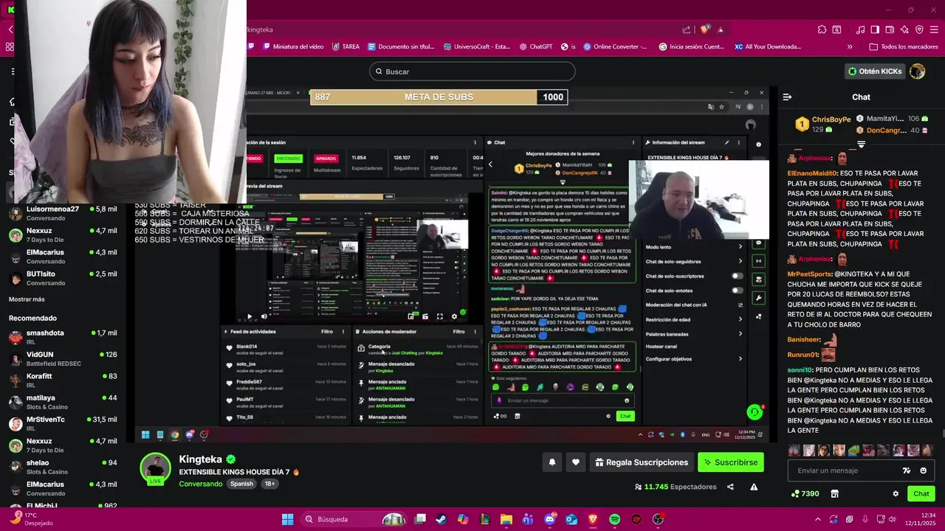Open Todos los marcadores bookmarks folder
Image resolution: width=945 pixels, height=531 pixels.
904,46
